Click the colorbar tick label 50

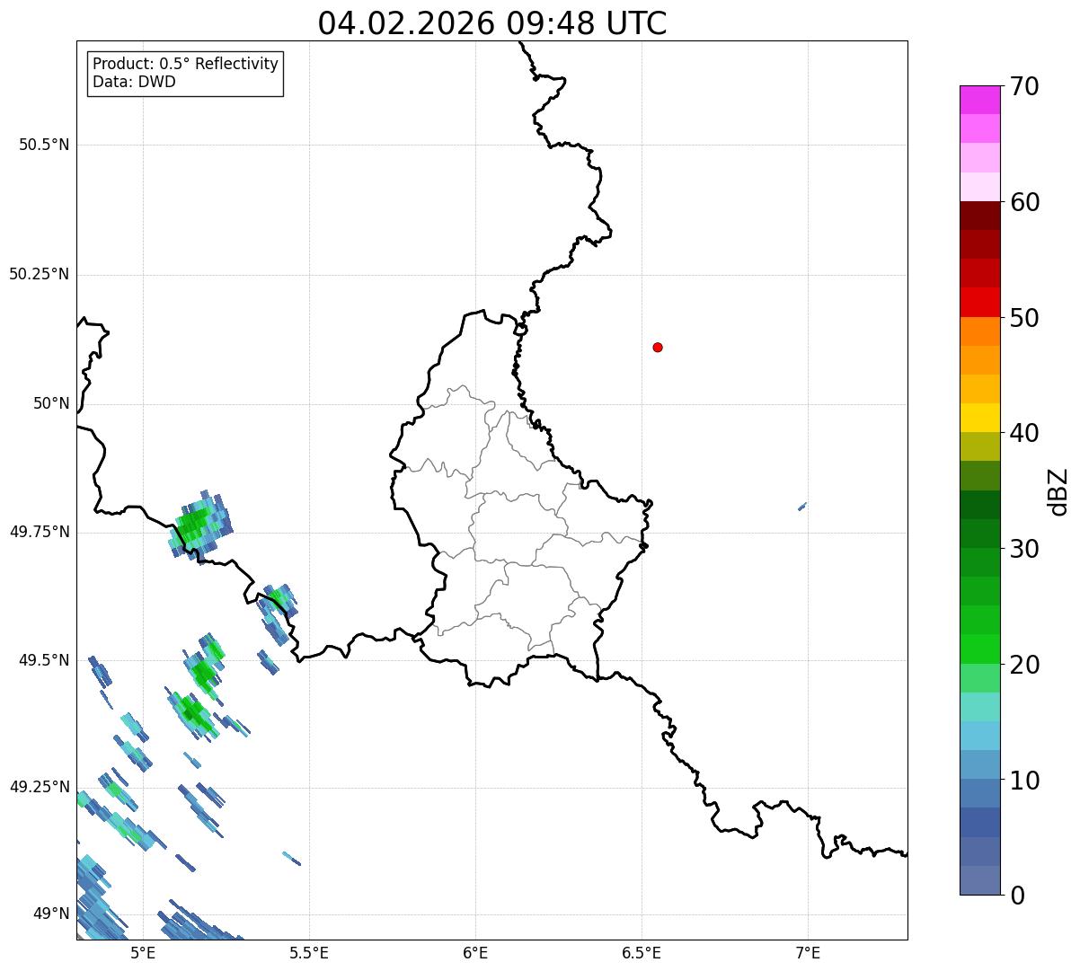1024,318
